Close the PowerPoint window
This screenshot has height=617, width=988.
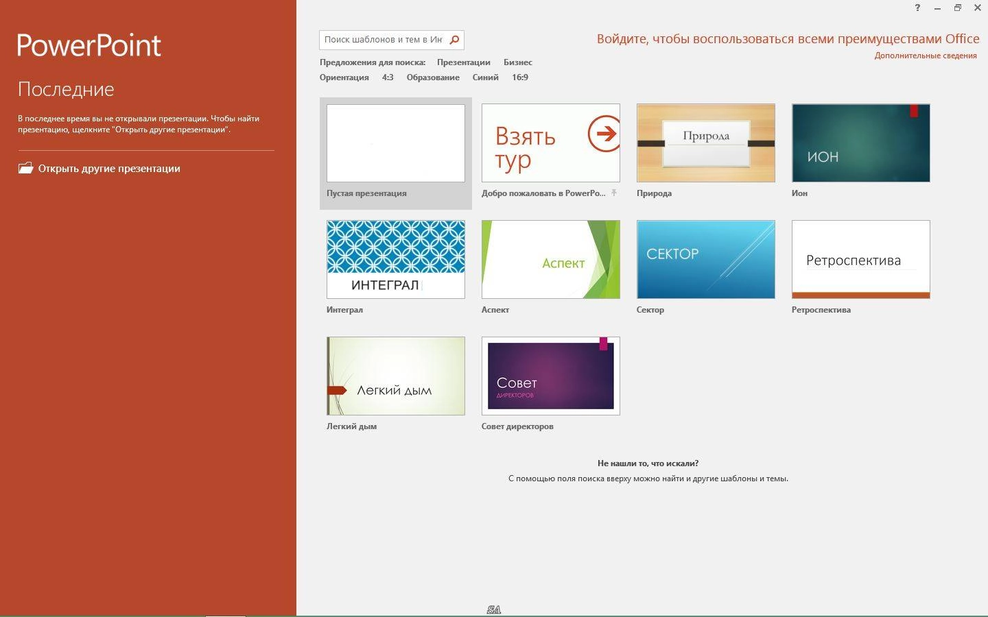(977, 8)
